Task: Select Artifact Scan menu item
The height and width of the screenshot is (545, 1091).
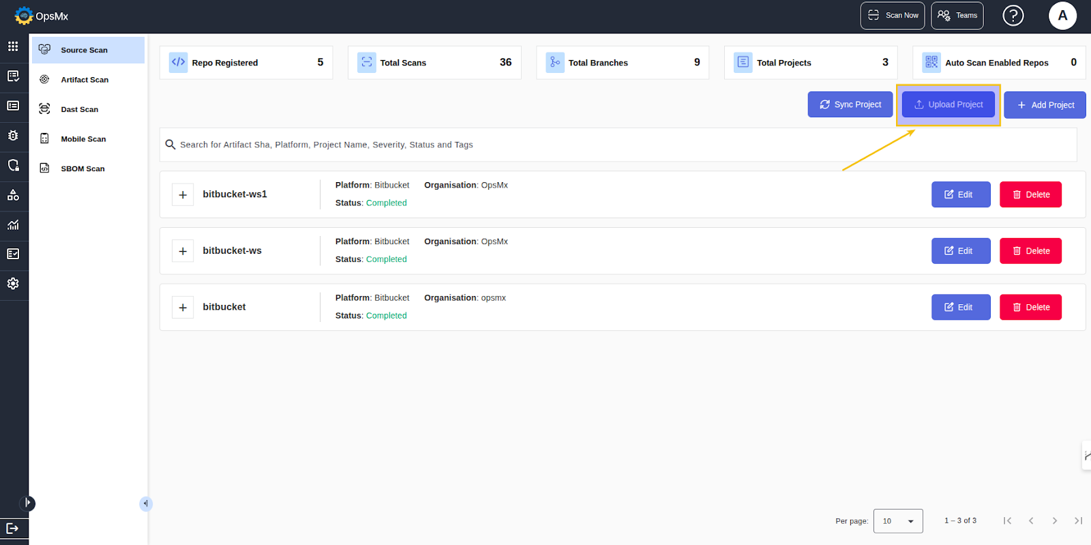Action: click(85, 80)
